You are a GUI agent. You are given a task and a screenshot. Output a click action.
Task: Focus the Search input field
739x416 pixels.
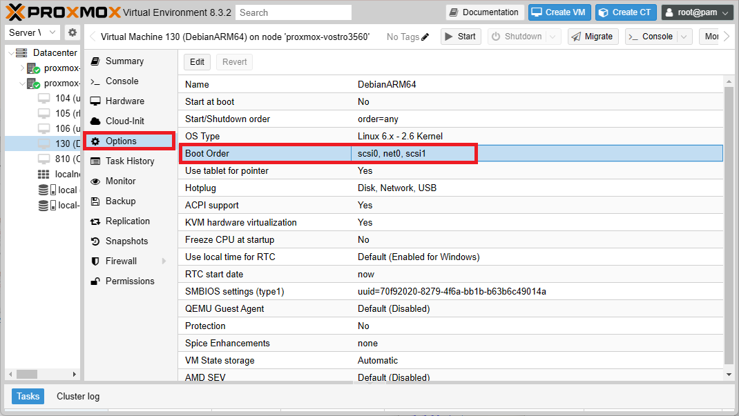[x=293, y=12]
